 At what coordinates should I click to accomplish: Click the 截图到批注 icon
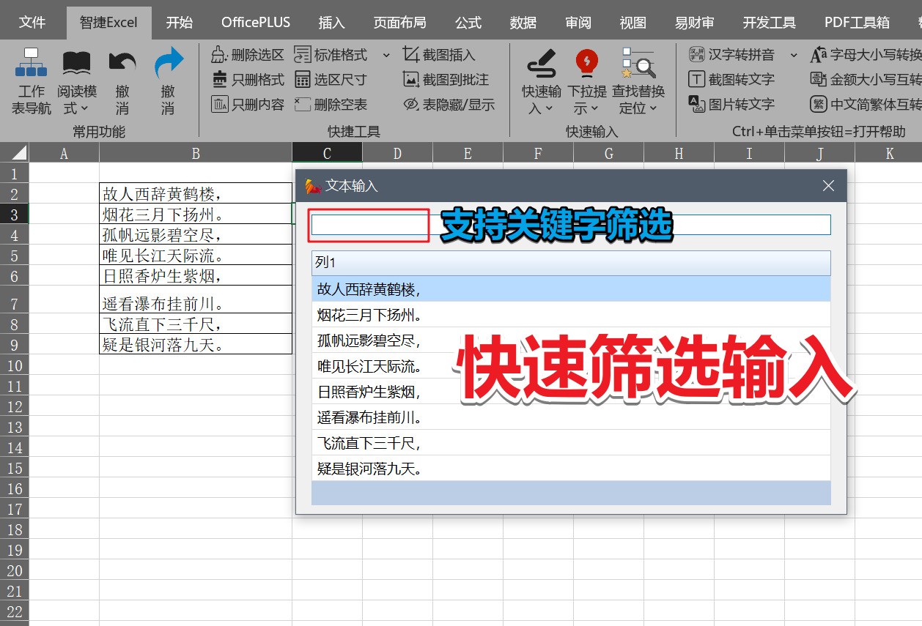[411, 80]
